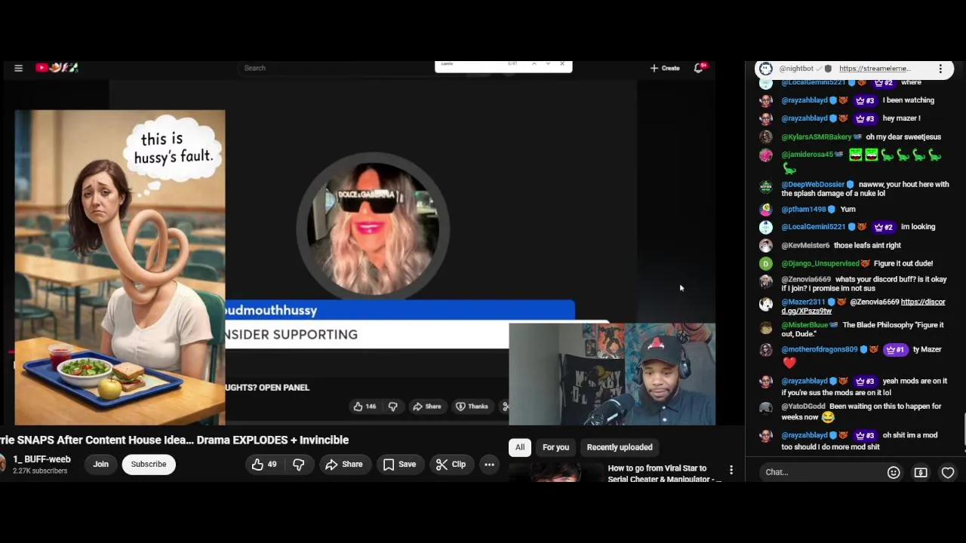The height and width of the screenshot is (543, 966).
Task: Click @jamiderosa45 username in chat
Action: 807,155
